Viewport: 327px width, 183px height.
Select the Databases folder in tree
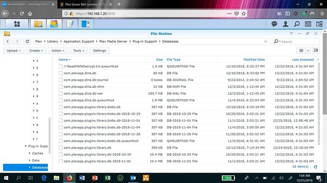(x=26, y=167)
